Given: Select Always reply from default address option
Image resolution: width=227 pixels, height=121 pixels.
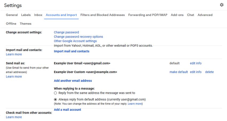Looking at the screenshot, I should point(56,99).
